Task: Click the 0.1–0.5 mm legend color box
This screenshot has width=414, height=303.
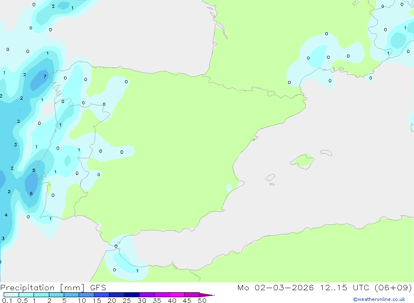Action: click(x=11, y=295)
